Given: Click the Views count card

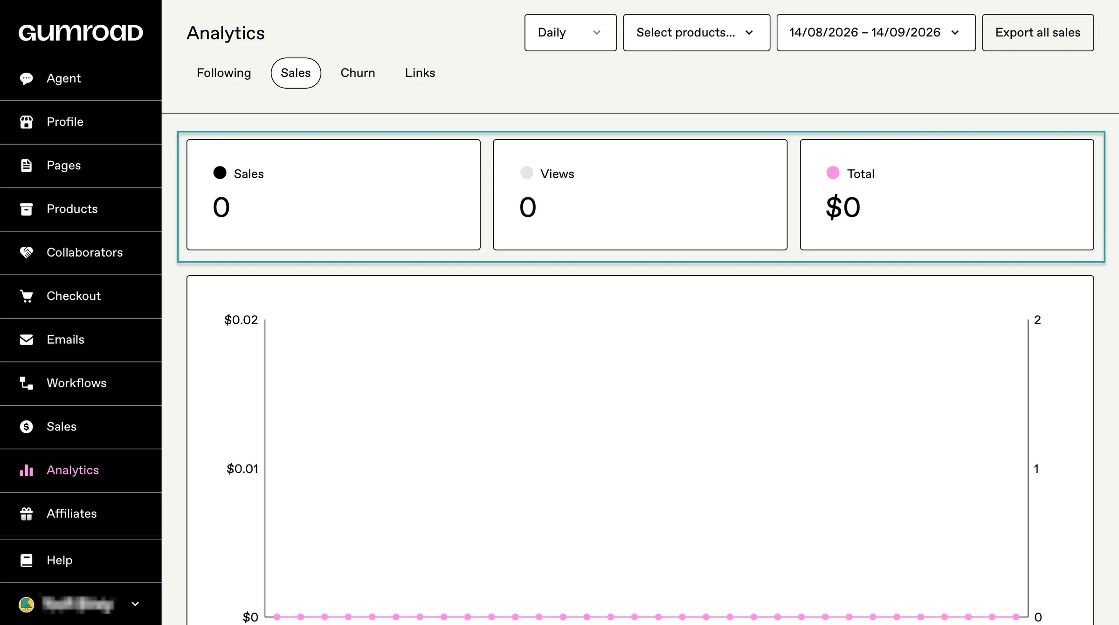Looking at the screenshot, I should [640, 194].
